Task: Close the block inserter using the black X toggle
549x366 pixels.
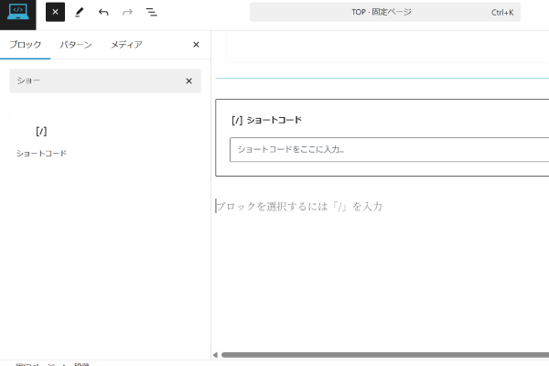Action: click(55, 12)
